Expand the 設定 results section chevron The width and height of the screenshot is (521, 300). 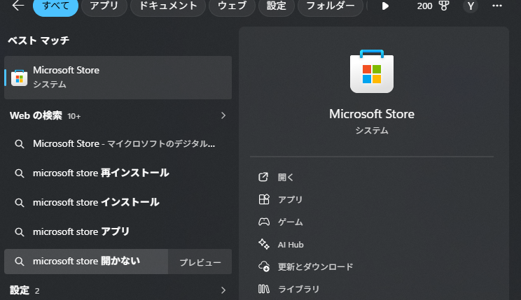(223, 290)
